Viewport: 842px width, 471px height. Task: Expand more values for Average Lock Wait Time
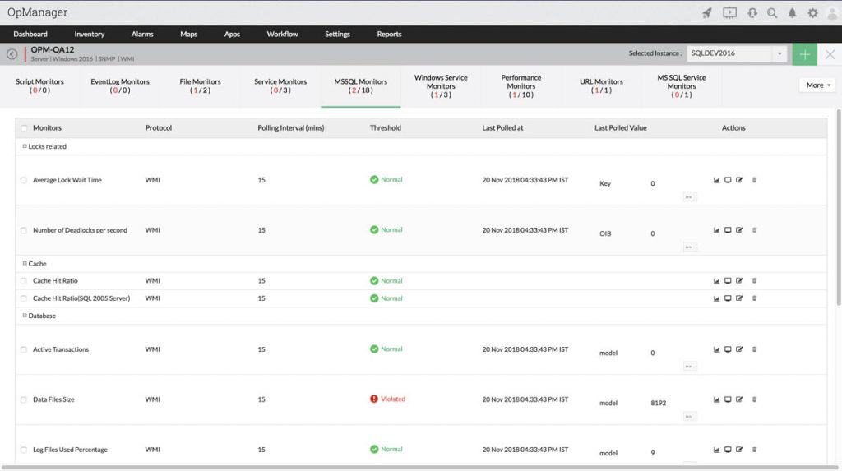click(x=690, y=197)
